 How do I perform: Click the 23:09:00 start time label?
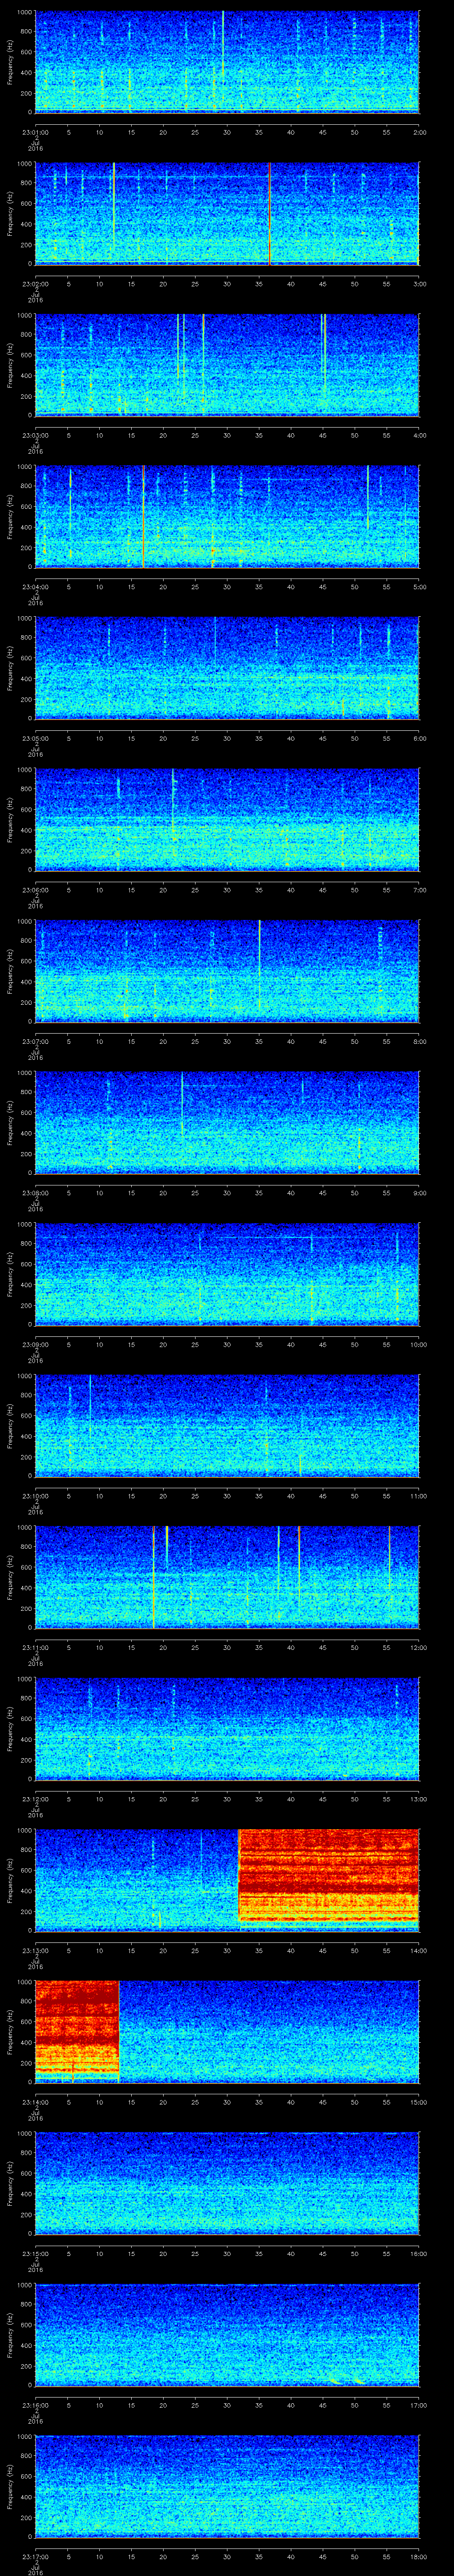point(36,1344)
